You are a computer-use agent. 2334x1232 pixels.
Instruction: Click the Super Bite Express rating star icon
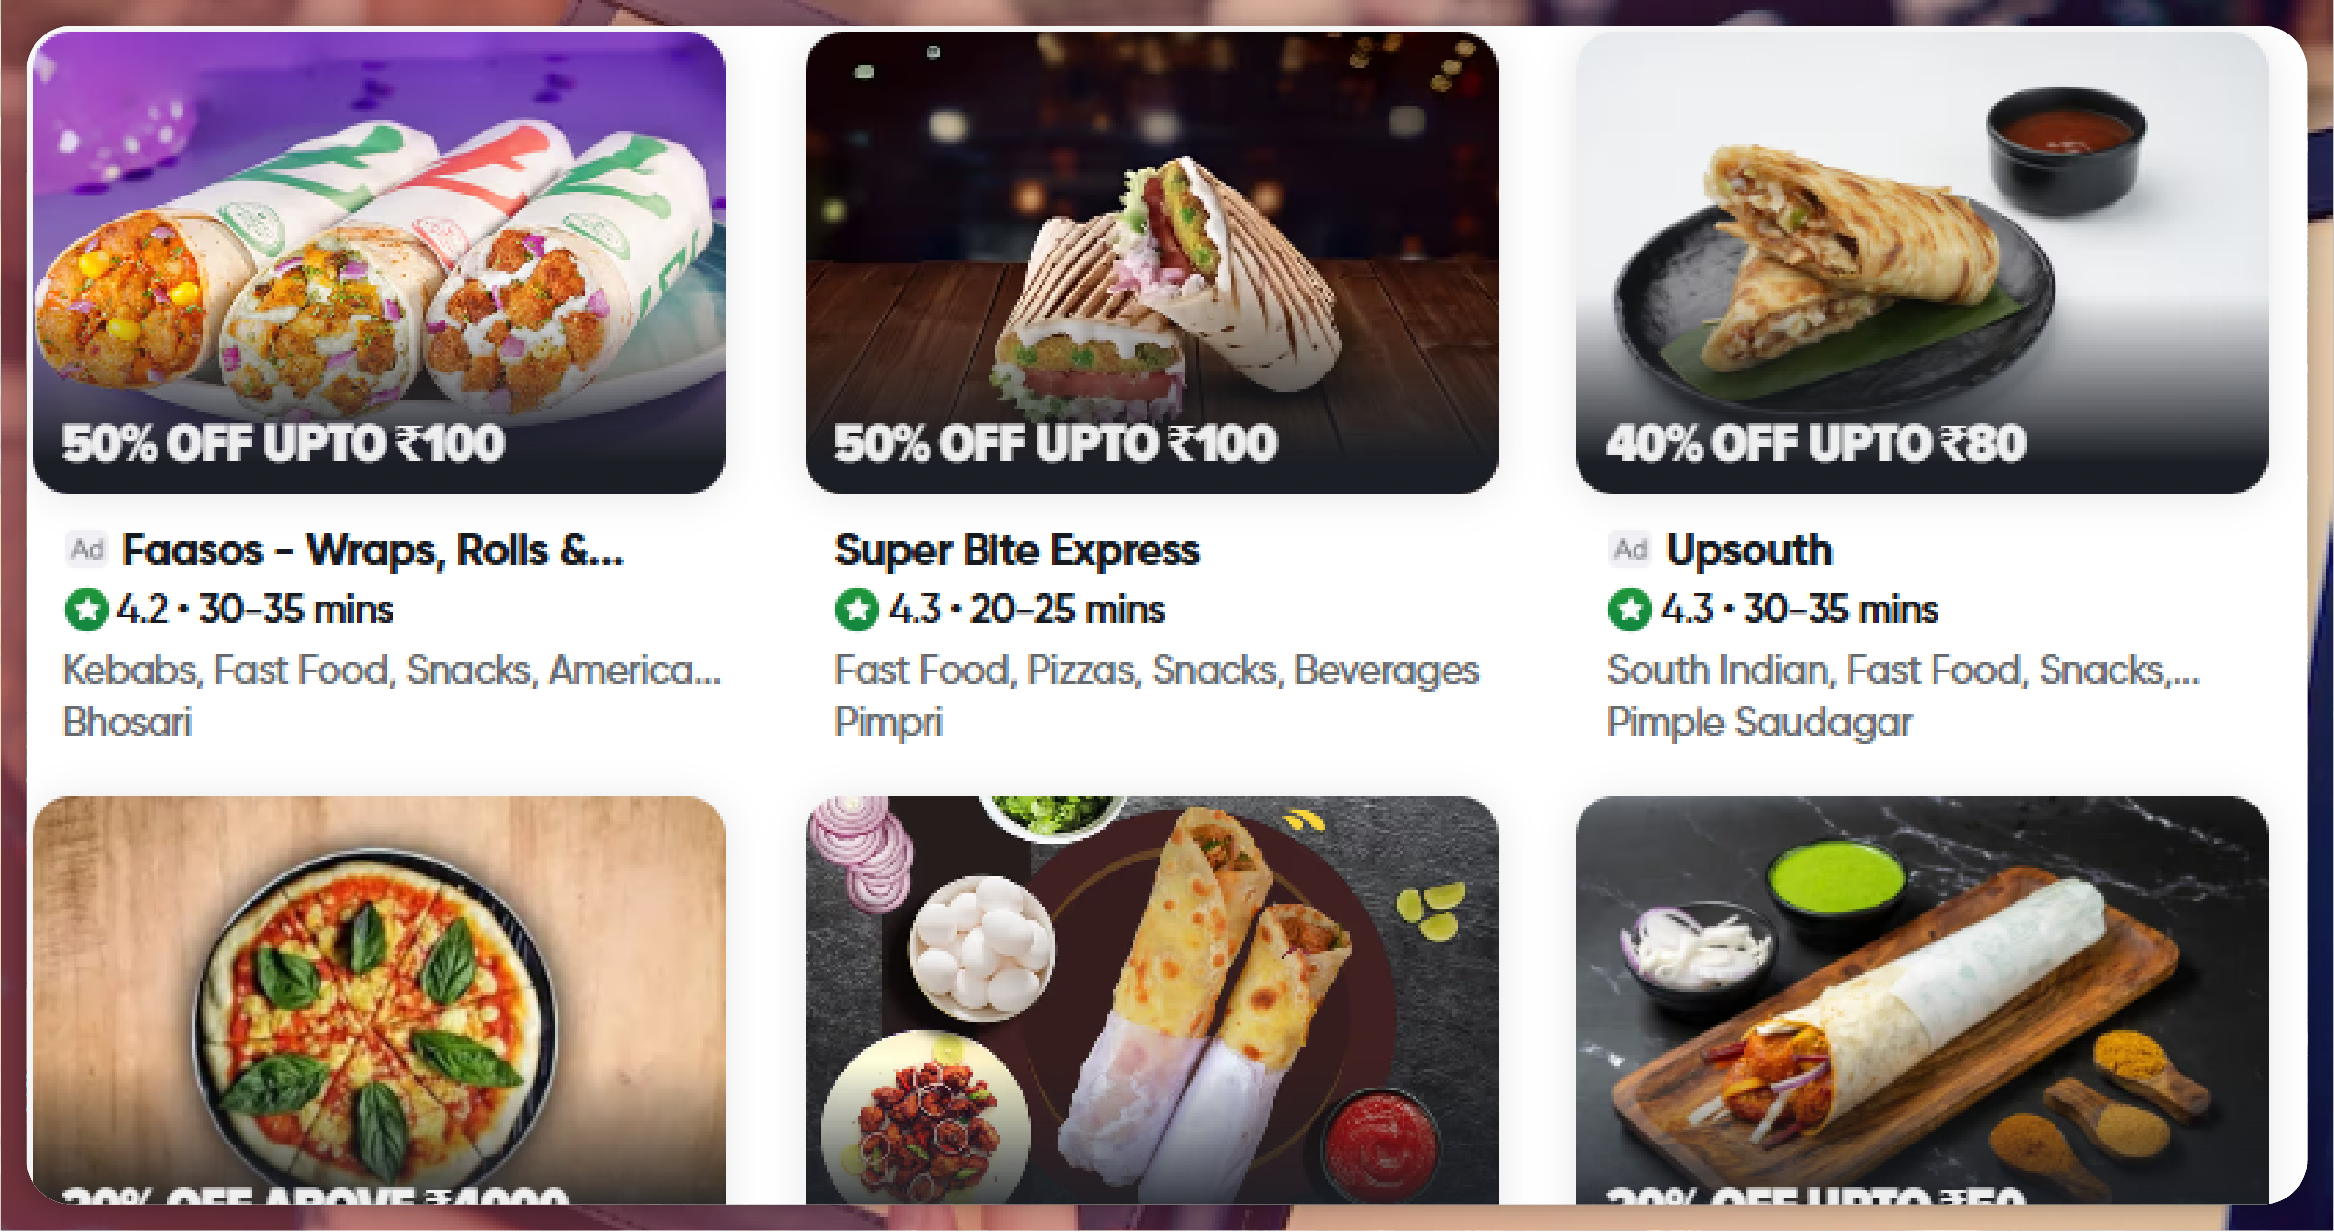point(857,610)
